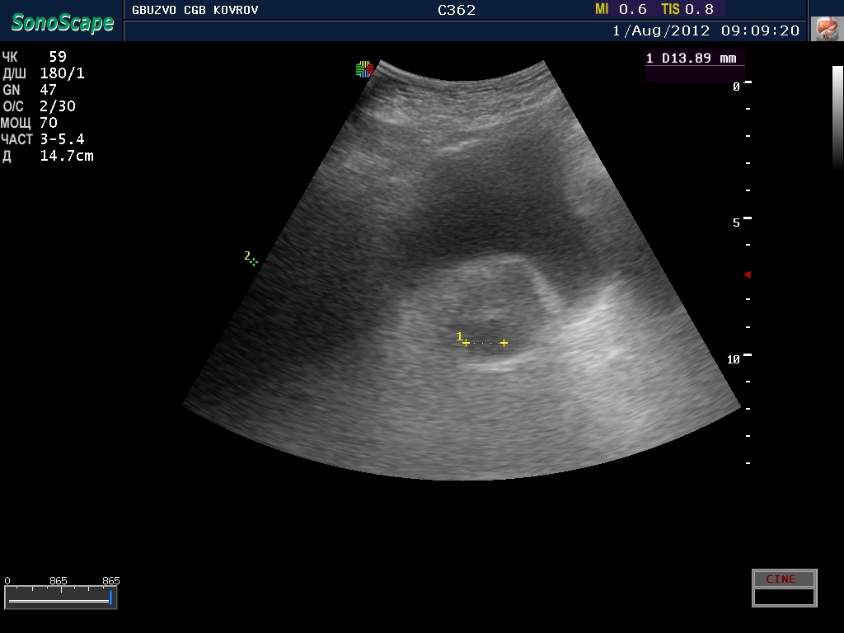
Task: Select the right yellow caliper cross of measurement 1
Action: pyautogui.click(x=504, y=343)
